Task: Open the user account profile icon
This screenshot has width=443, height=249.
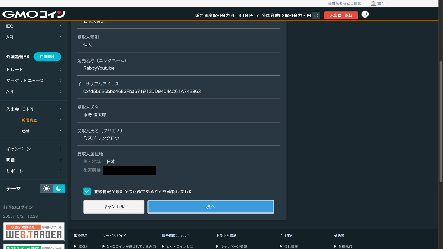Action: 365,14
